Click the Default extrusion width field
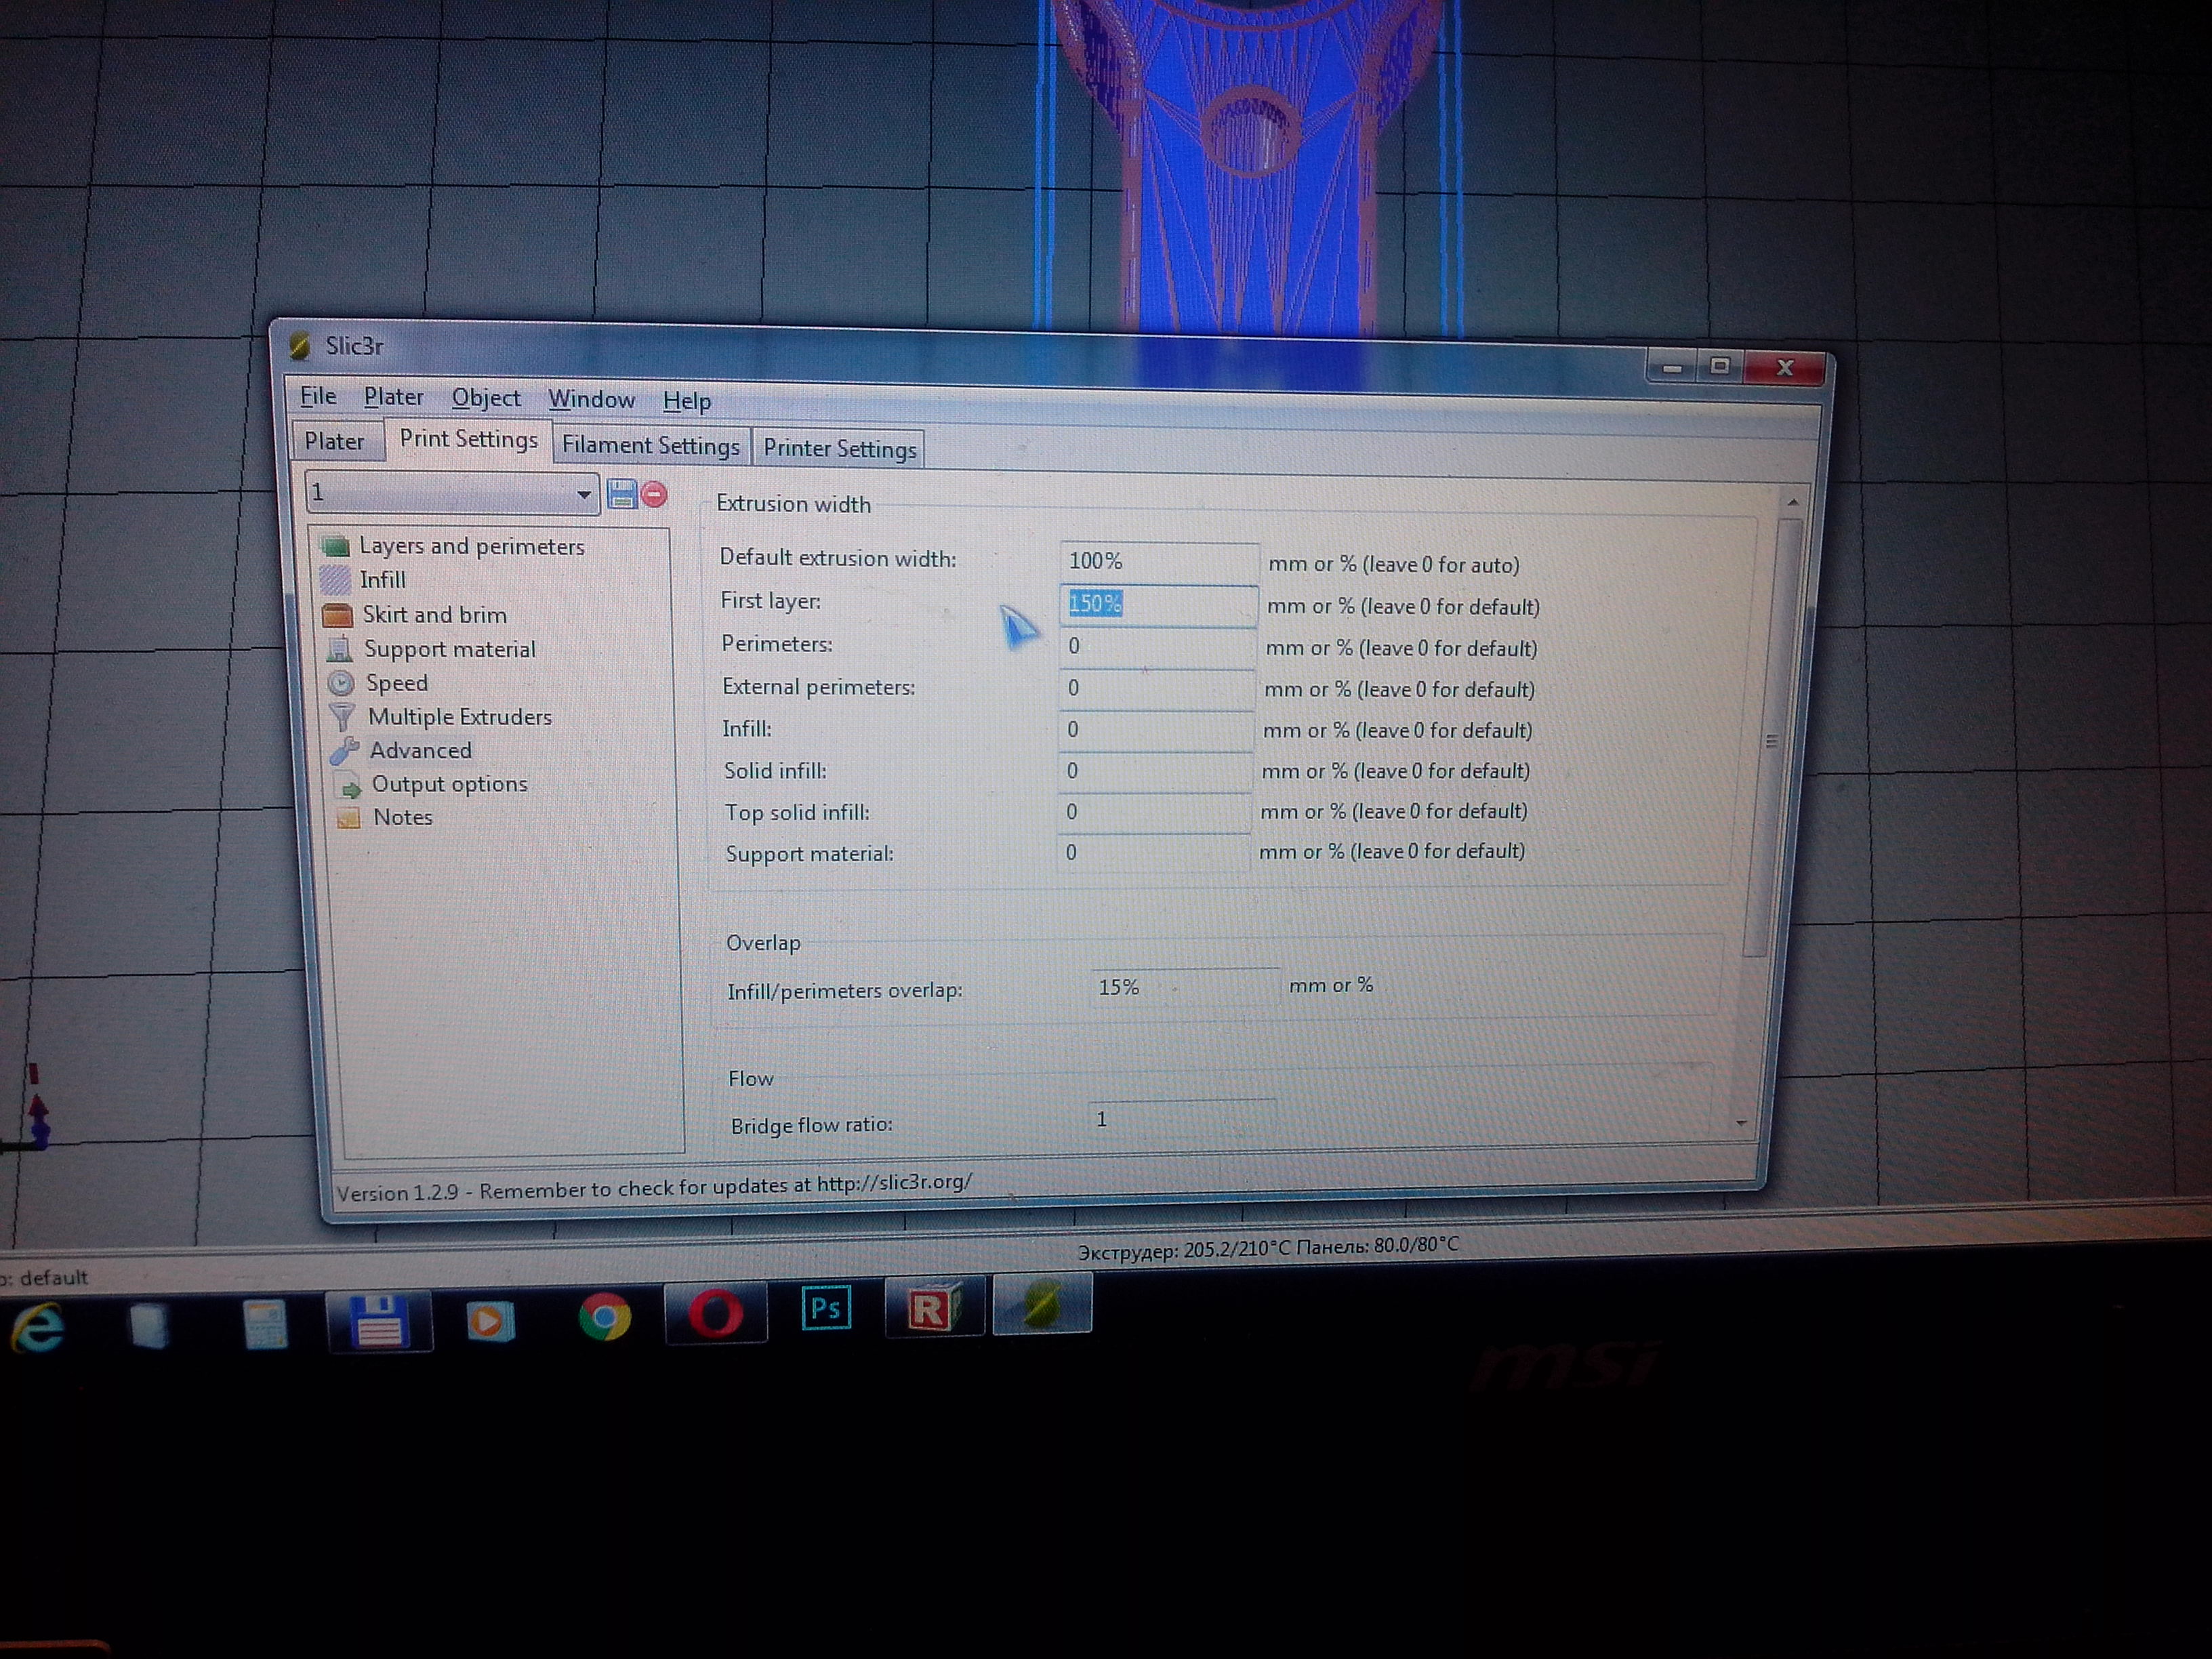The width and height of the screenshot is (2212, 1659). 1157,561
